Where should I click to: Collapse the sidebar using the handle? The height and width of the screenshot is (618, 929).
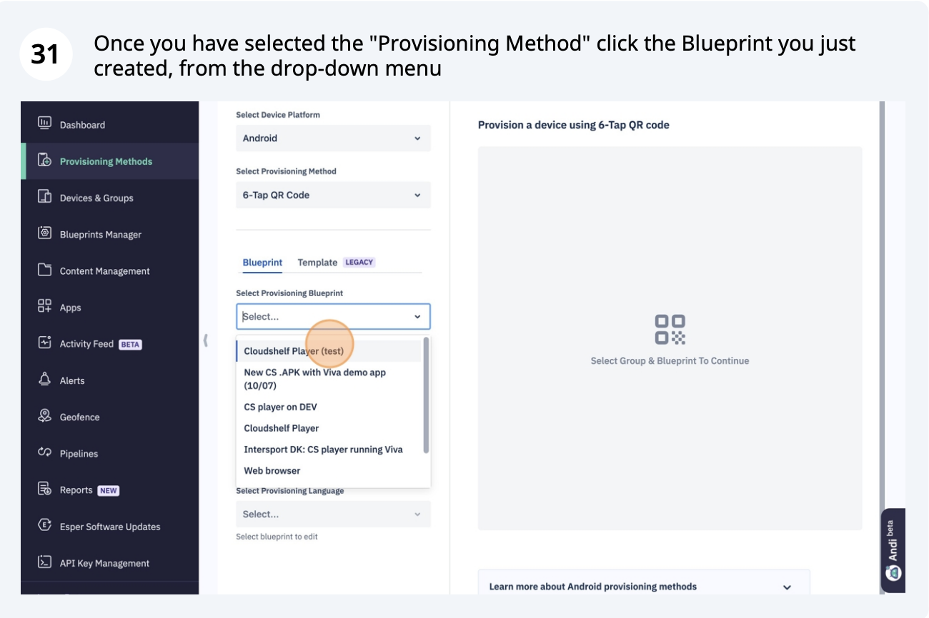pos(205,340)
